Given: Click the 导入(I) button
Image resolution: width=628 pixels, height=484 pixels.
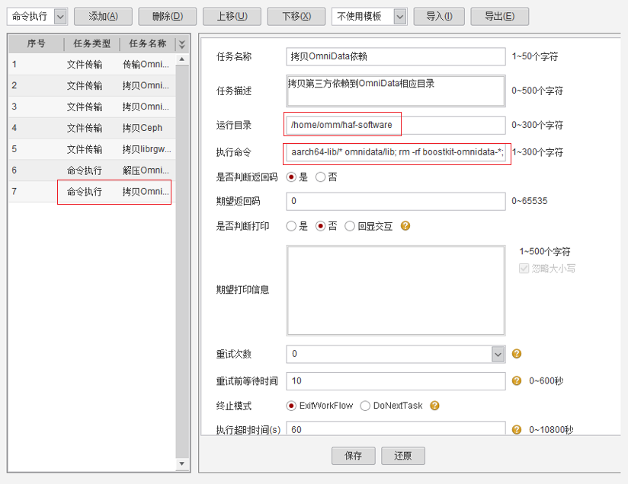Looking at the screenshot, I should [439, 17].
